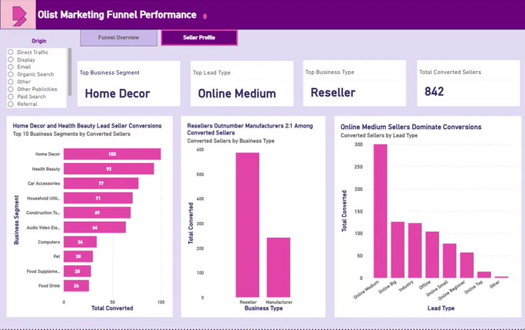Click the Business Segment axis title

(16, 219)
